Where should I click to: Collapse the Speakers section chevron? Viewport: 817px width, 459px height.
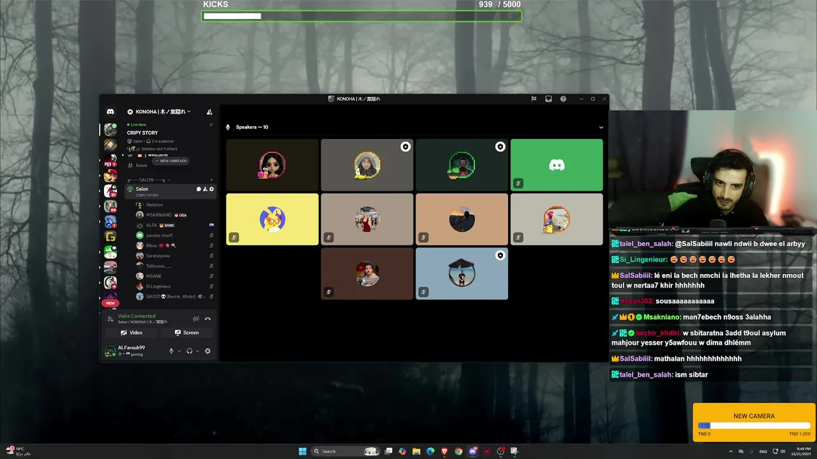pyautogui.click(x=601, y=127)
